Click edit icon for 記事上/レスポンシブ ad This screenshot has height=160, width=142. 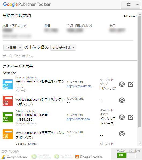click(x=130, y=84)
